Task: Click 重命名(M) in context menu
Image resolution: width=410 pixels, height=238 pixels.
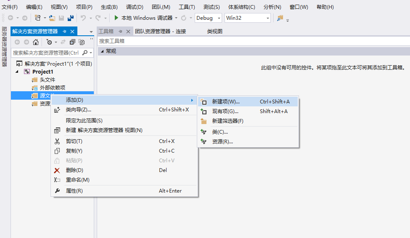Action: [124, 180]
